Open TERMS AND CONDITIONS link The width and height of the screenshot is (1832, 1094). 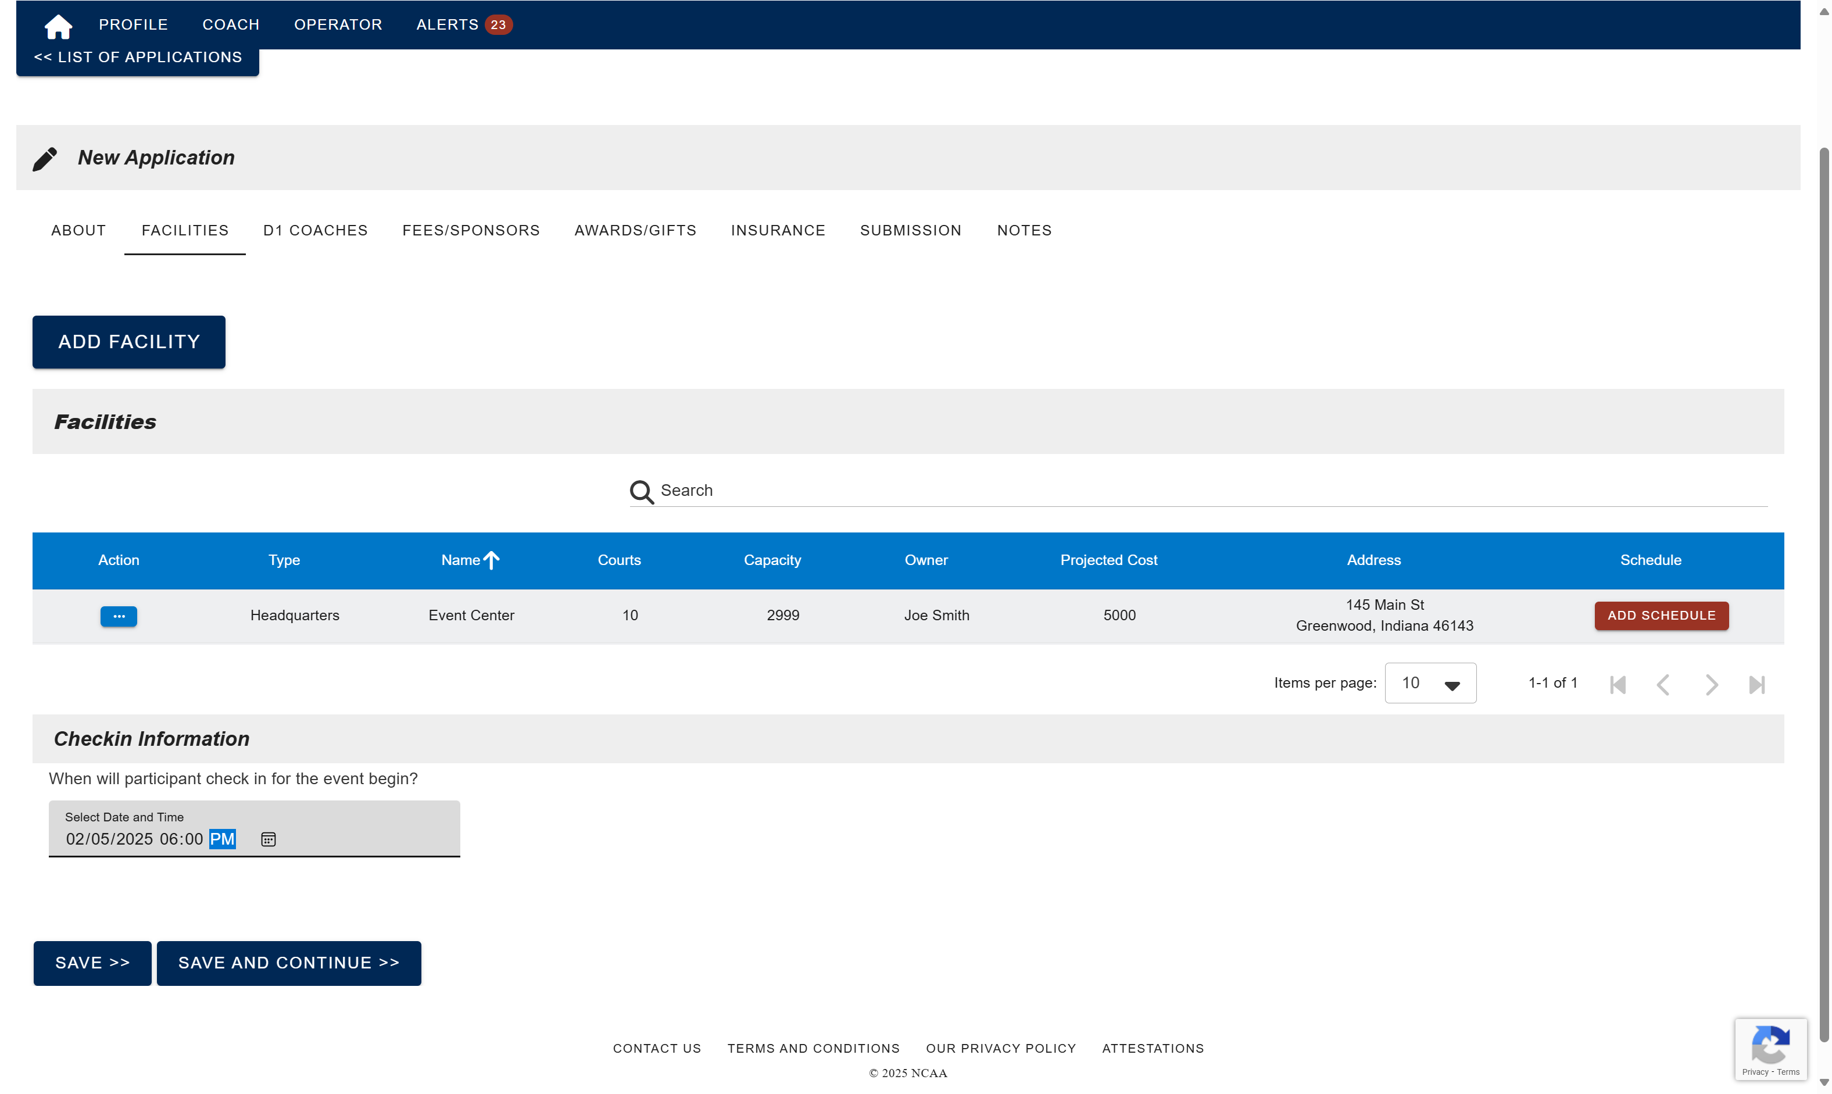tap(814, 1048)
